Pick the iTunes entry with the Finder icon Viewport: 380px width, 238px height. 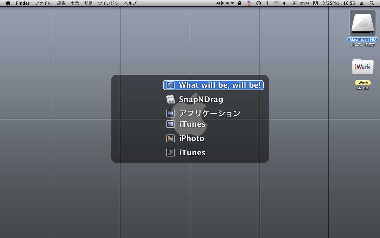186,124
